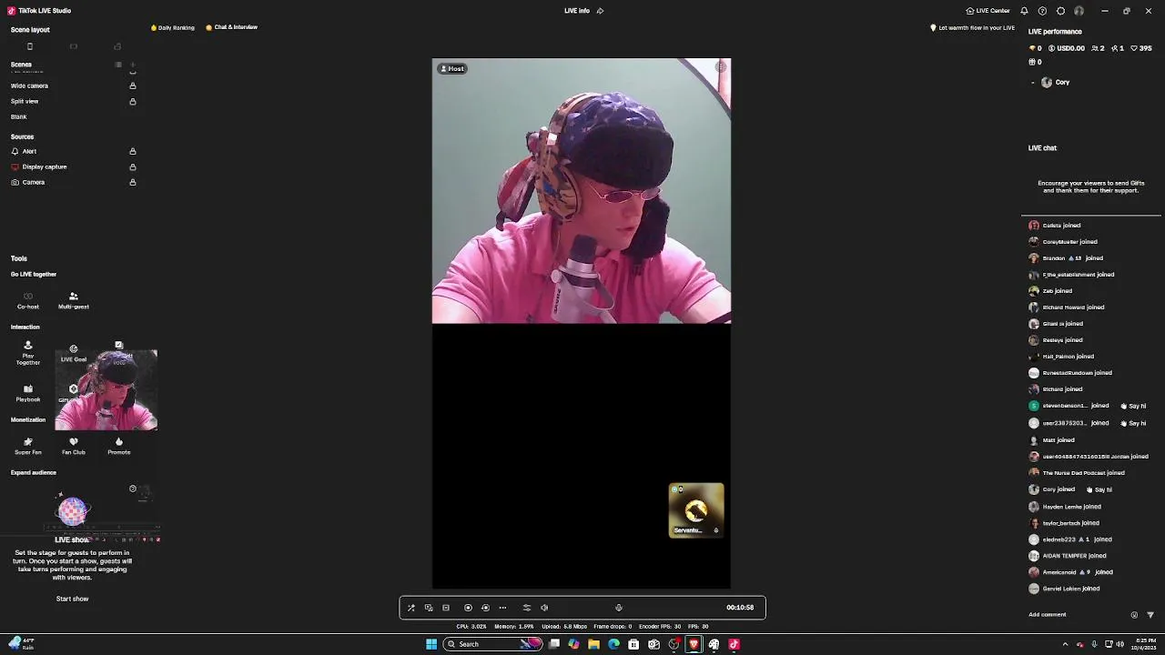Open the chat filter dropdown icon

coord(1150,615)
